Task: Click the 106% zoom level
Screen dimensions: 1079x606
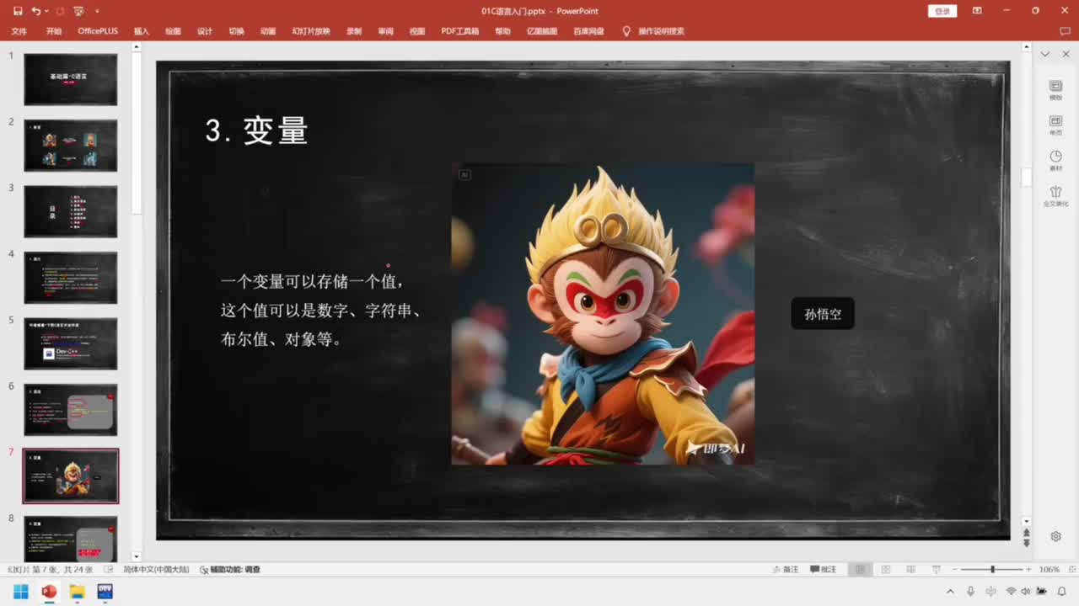Action: [1049, 570]
